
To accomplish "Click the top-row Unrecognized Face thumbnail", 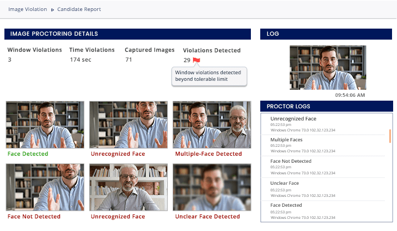I will [128, 125].
